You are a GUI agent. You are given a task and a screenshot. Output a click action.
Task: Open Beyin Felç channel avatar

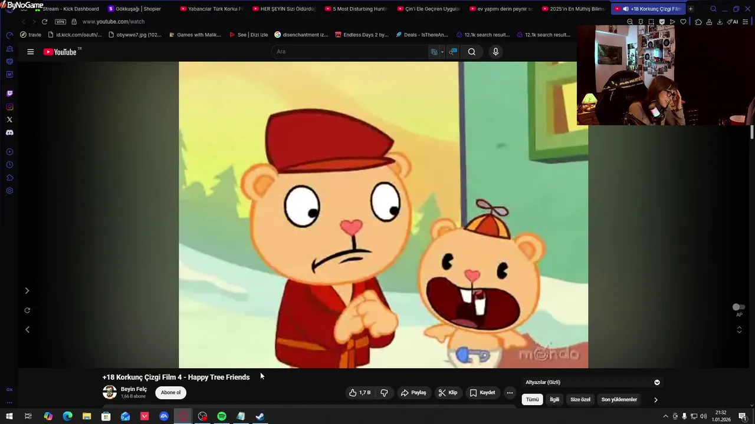[x=110, y=392]
